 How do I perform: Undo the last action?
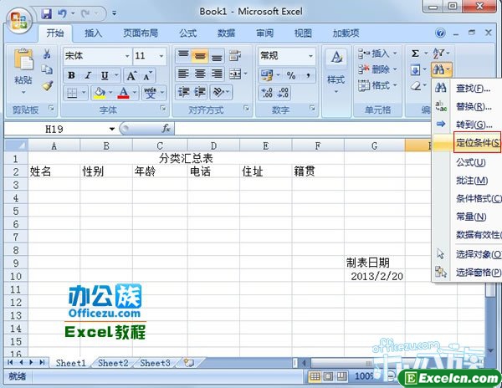(62, 13)
